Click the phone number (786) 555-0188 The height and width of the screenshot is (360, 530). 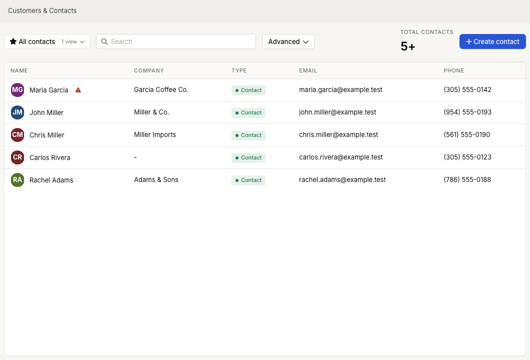click(467, 179)
